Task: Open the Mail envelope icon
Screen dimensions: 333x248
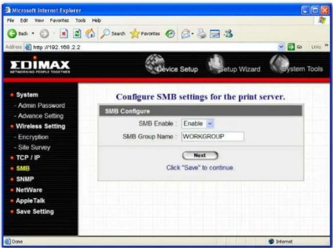Action: [186, 34]
